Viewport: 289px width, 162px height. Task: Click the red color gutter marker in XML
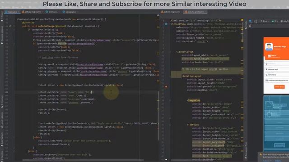point(166,86)
